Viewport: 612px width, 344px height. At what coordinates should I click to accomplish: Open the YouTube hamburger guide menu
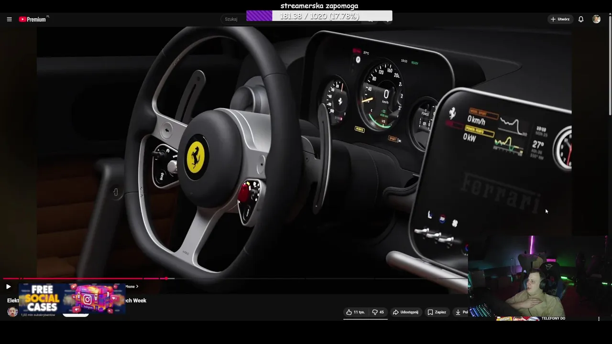(x=9, y=19)
